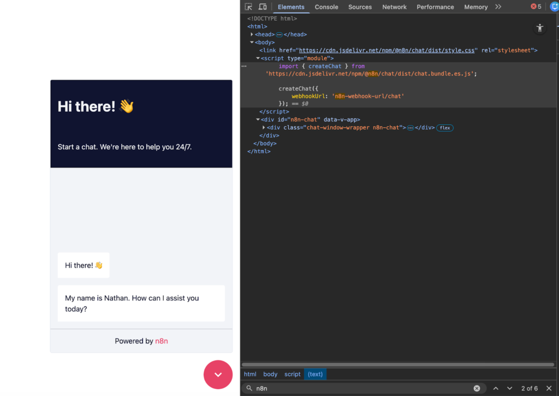Switch to the Console tab
This screenshot has height=396, width=559.
pyautogui.click(x=326, y=7)
